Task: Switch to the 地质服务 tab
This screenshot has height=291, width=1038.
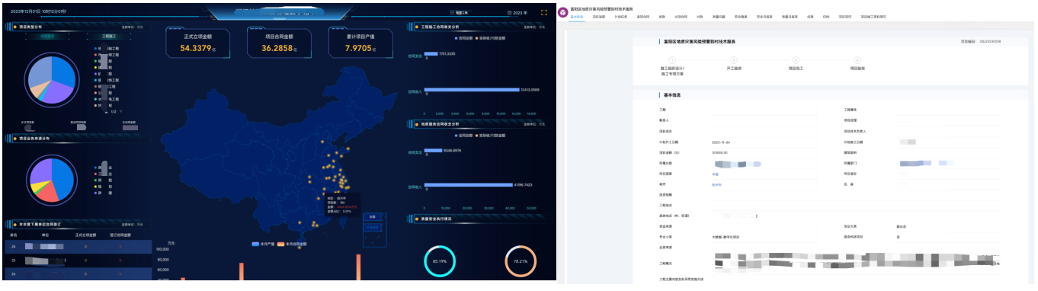Action: (48, 35)
